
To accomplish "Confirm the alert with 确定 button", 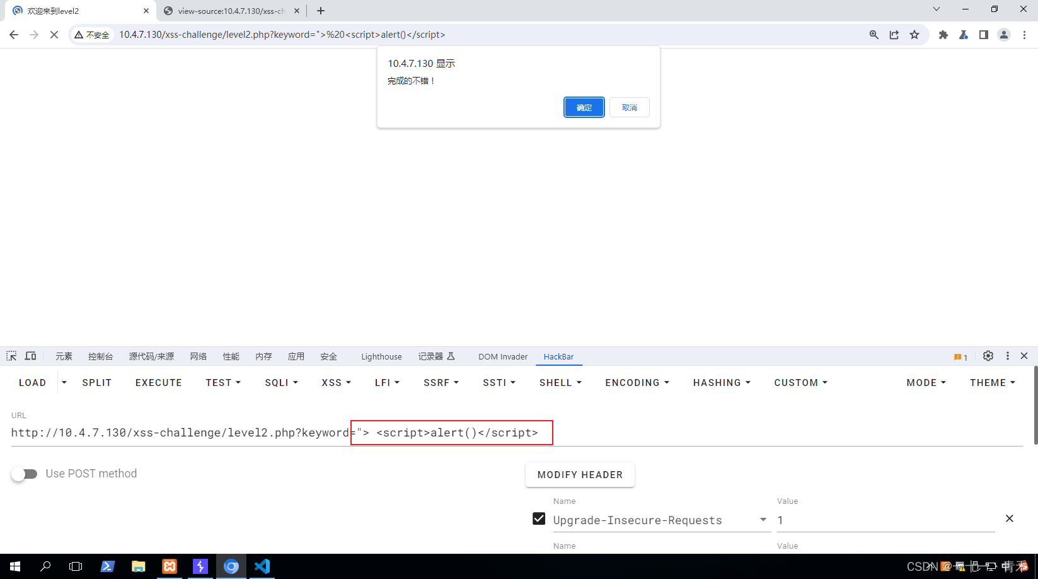I will pyautogui.click(x=584, y=107).
